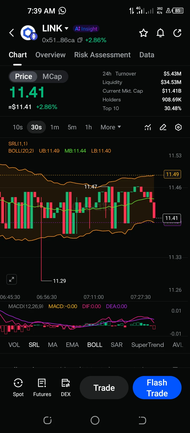The image size is (190, 433).
Task: Add LINK to favorites with star
Action: [144, 33]
